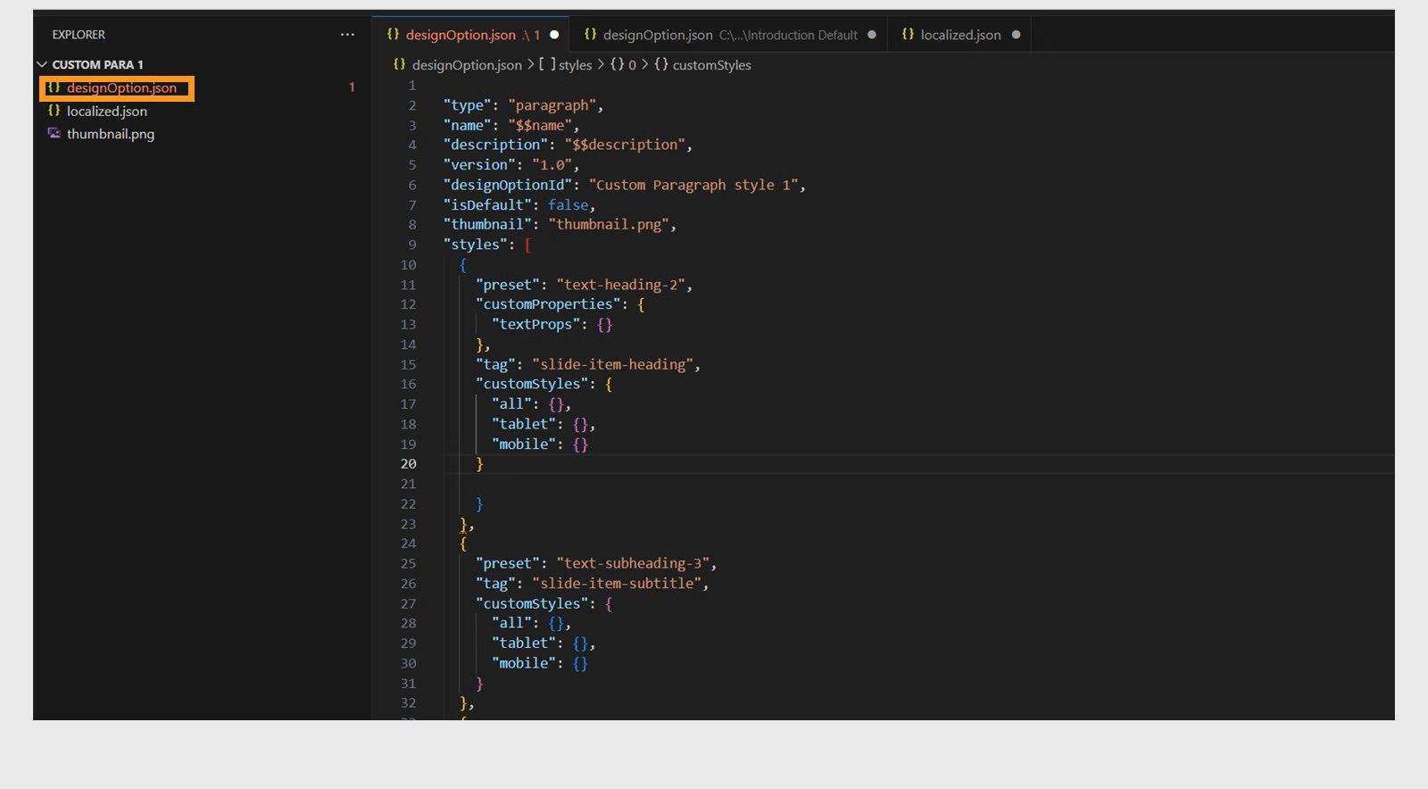Open Explorer more actions ellipsis menu
The height and width of the screenshot is (789, 1428).
347,35
